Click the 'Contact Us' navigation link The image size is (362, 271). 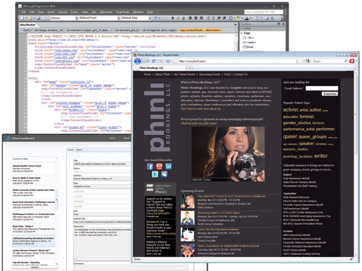tap(241, 74)
